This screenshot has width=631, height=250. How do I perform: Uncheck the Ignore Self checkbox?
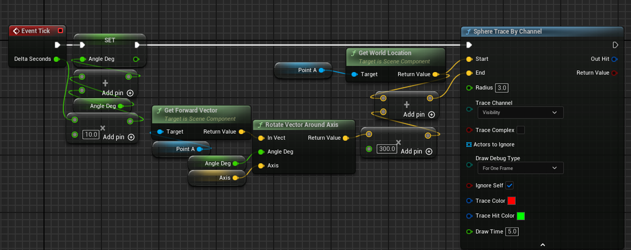click(x=509, y=186)
